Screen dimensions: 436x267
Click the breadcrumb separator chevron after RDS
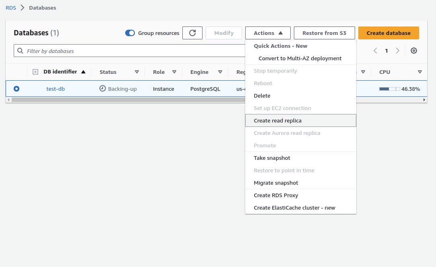click(23, 8)
